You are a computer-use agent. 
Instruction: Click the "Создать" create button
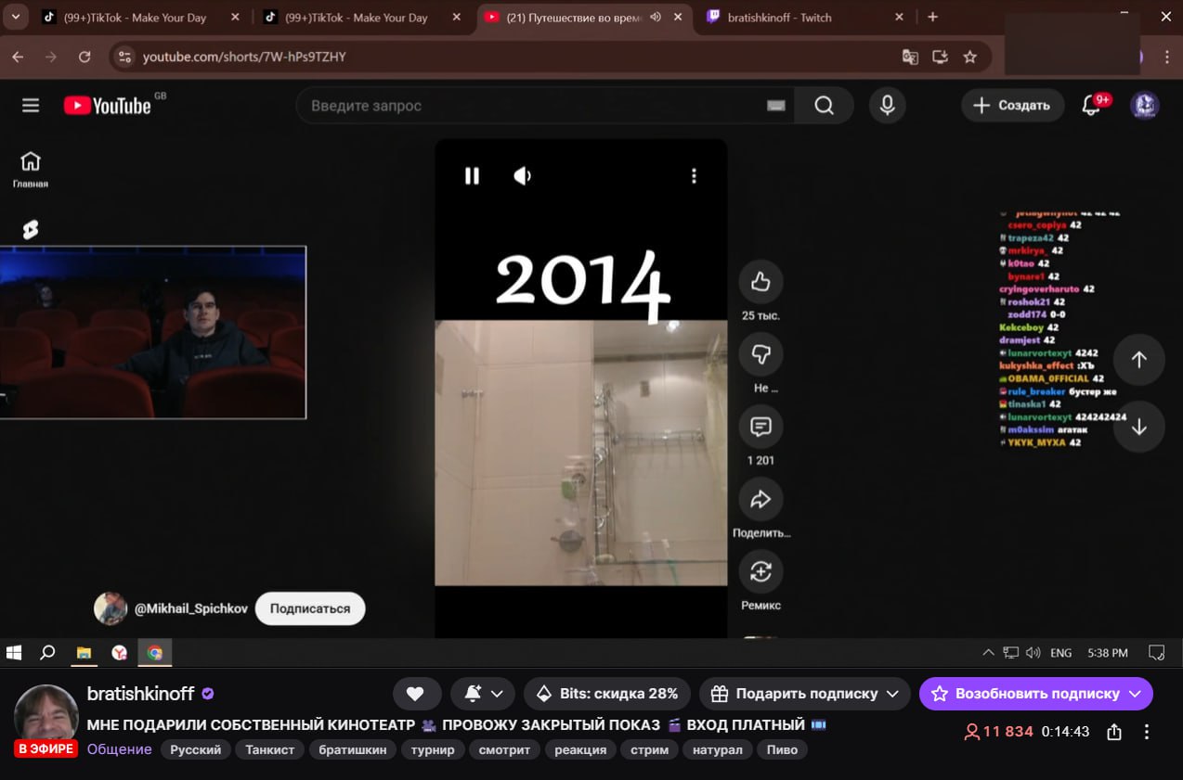1011,106
